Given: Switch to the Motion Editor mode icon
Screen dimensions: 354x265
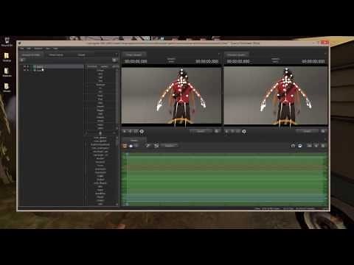Looking at the screenshot, I should (x=131, y=146).
